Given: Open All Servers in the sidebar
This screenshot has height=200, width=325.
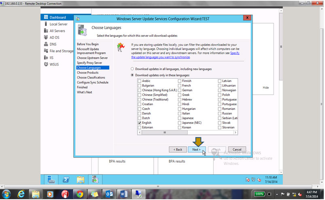Looking at the screenshot, I should click(57, 31).
